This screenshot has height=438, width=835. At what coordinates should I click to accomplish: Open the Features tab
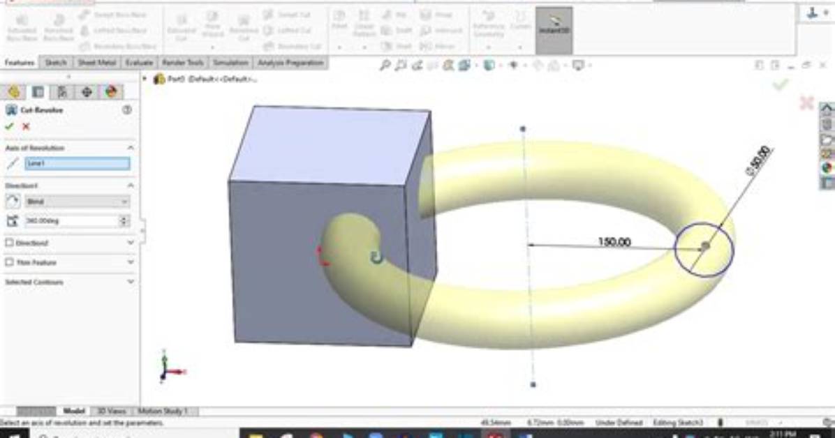[x=19, y=63]
